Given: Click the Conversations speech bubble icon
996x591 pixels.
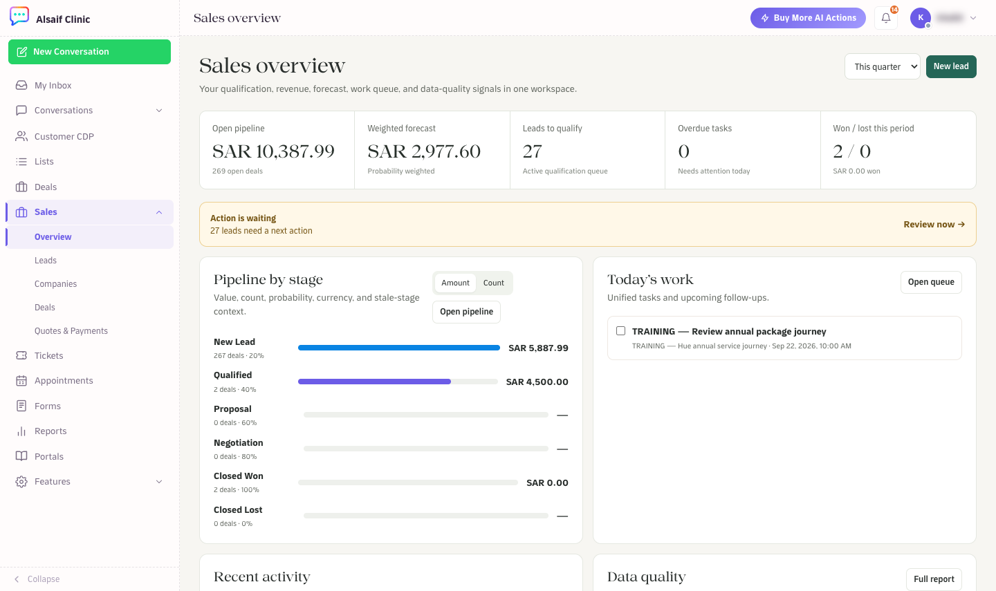Looking at the screenshot, I should pos(21,111).
